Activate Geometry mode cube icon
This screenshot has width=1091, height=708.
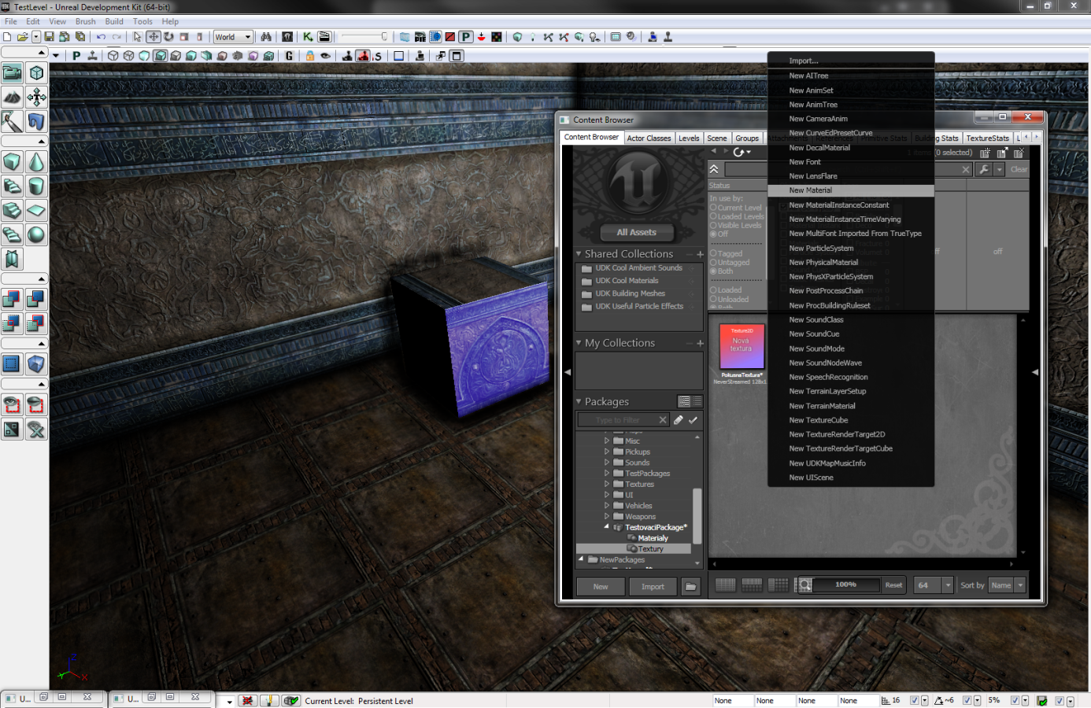point(36,73)
